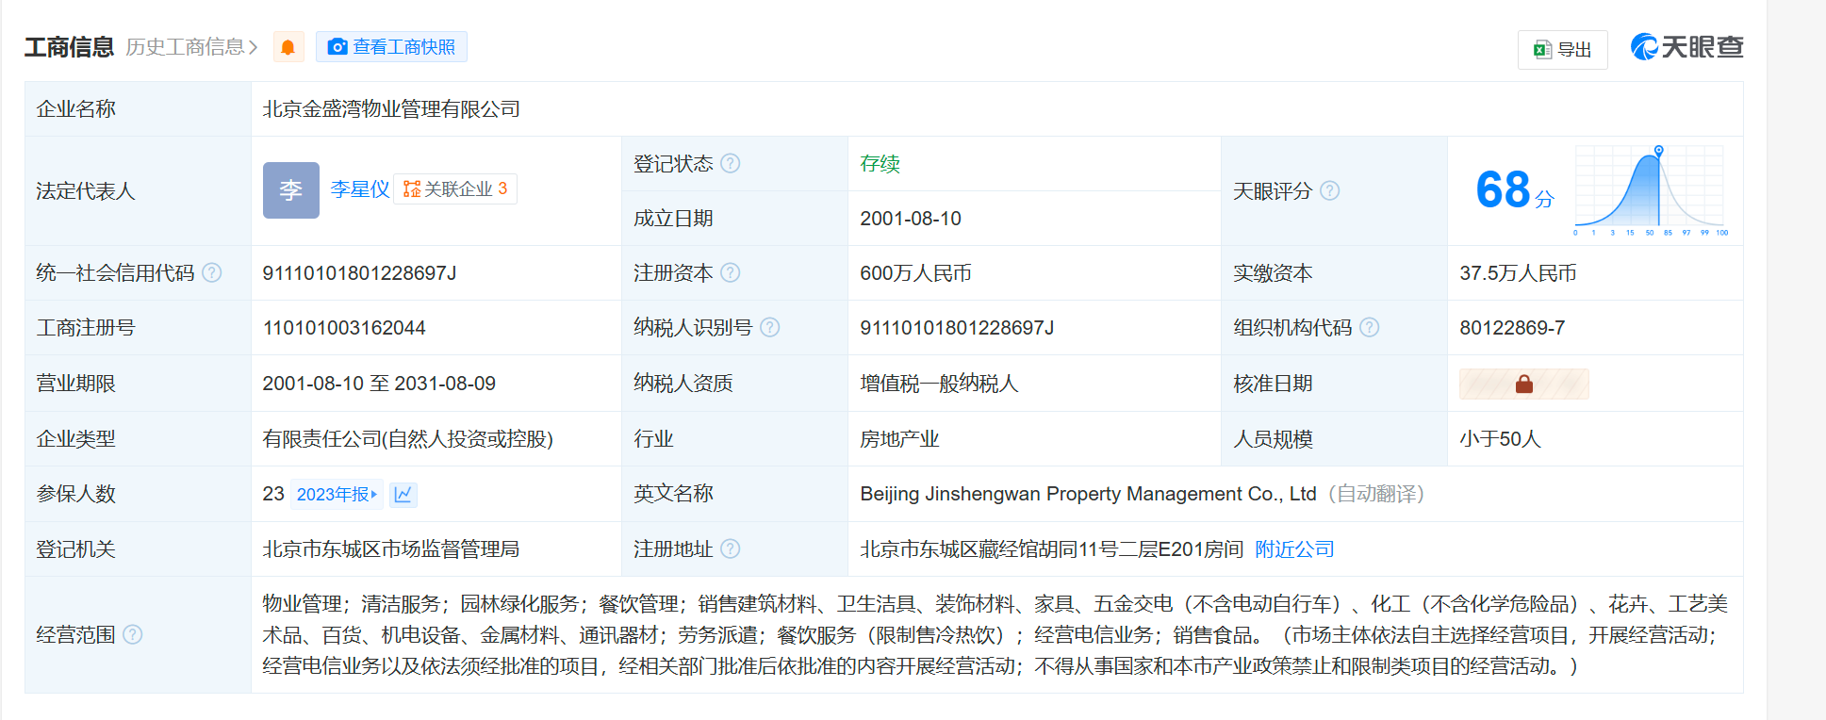
Task: Click English name Beijing Jinshengwan Property Management
Action: [1088, 494]
